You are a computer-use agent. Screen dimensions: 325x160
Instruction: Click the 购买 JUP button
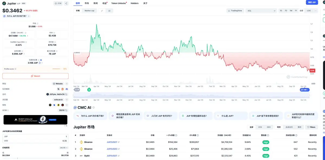pos(312,2)
